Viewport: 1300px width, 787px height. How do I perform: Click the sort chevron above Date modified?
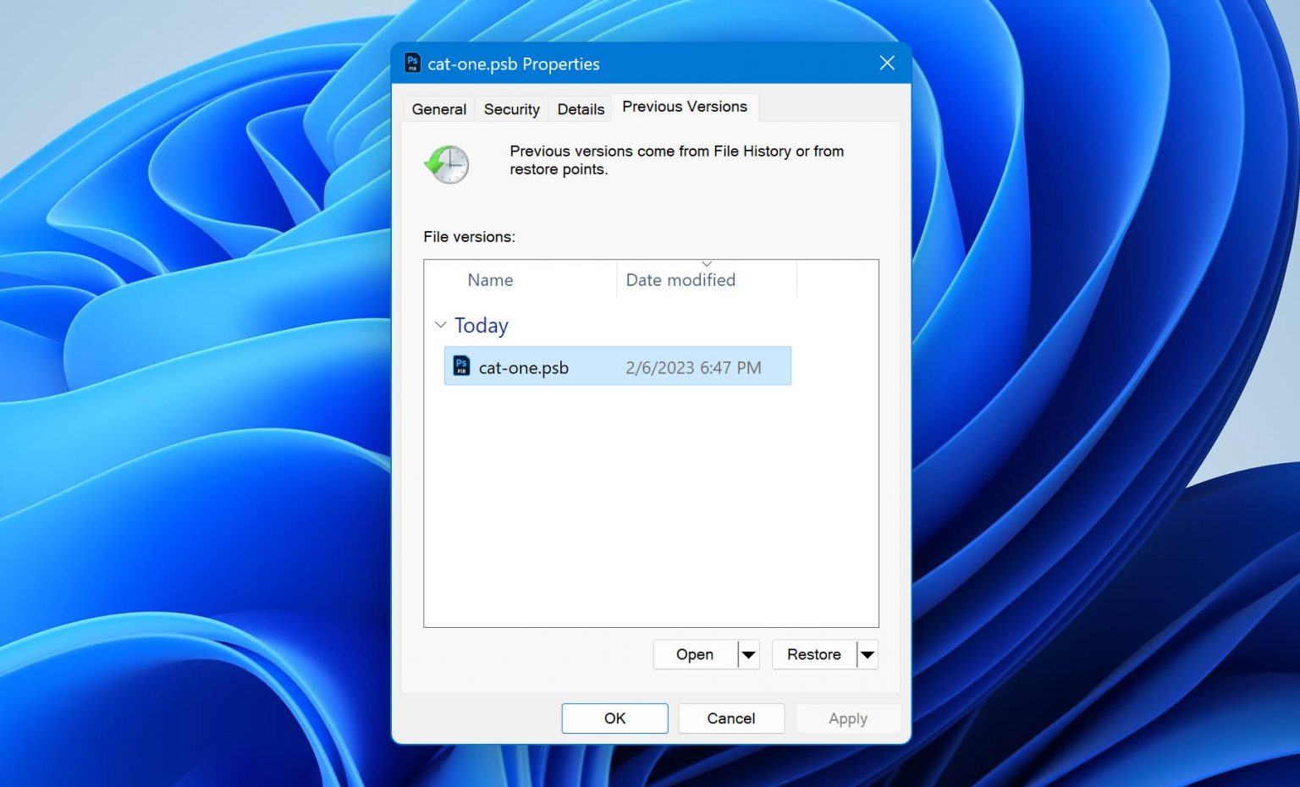[x=708, y=263]
